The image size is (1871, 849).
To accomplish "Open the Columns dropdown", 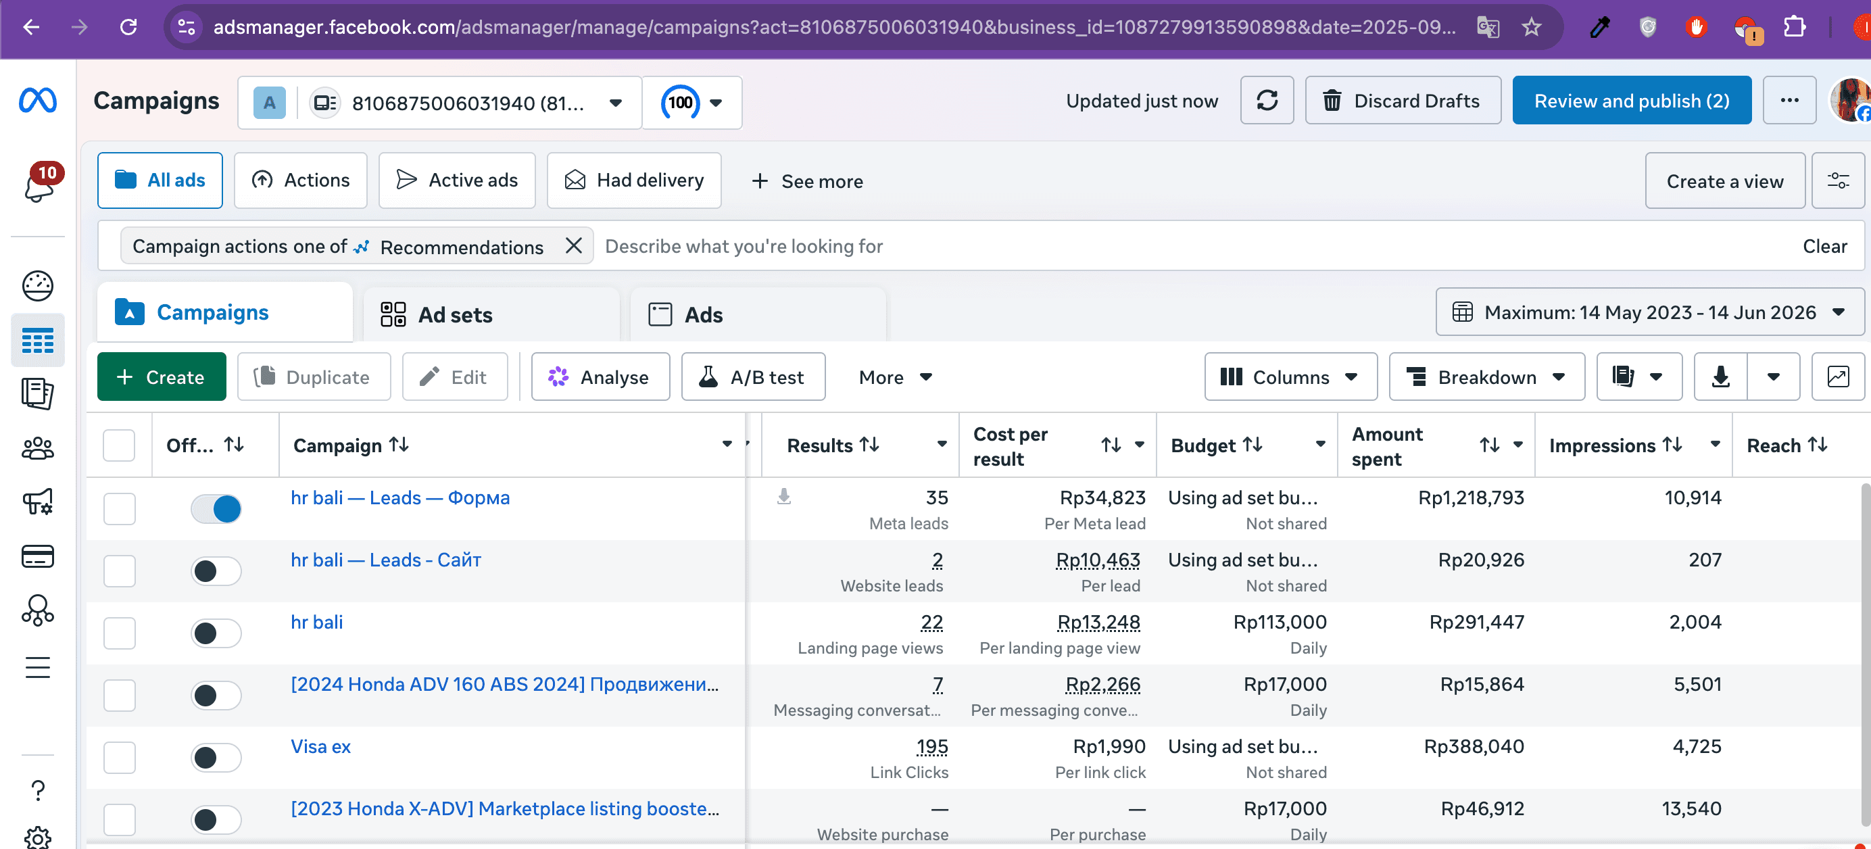I will tap(1290, 377).
